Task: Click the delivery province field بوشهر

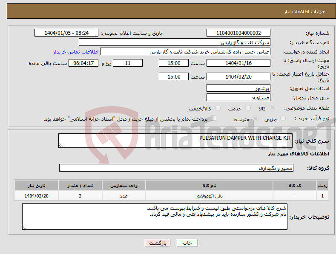Action: pyautogui.click(x=238, y=88)
